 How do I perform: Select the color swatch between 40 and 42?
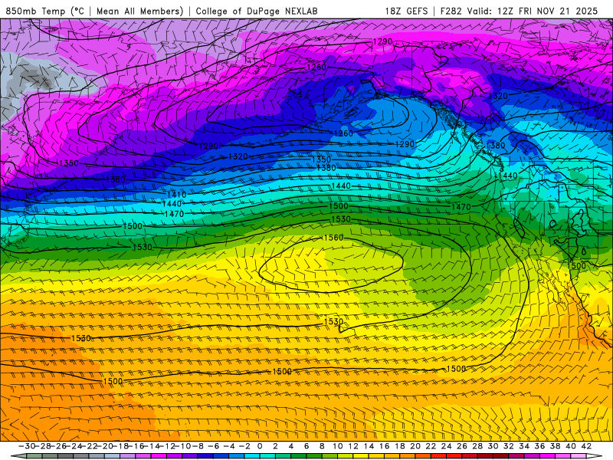(579, 456)
